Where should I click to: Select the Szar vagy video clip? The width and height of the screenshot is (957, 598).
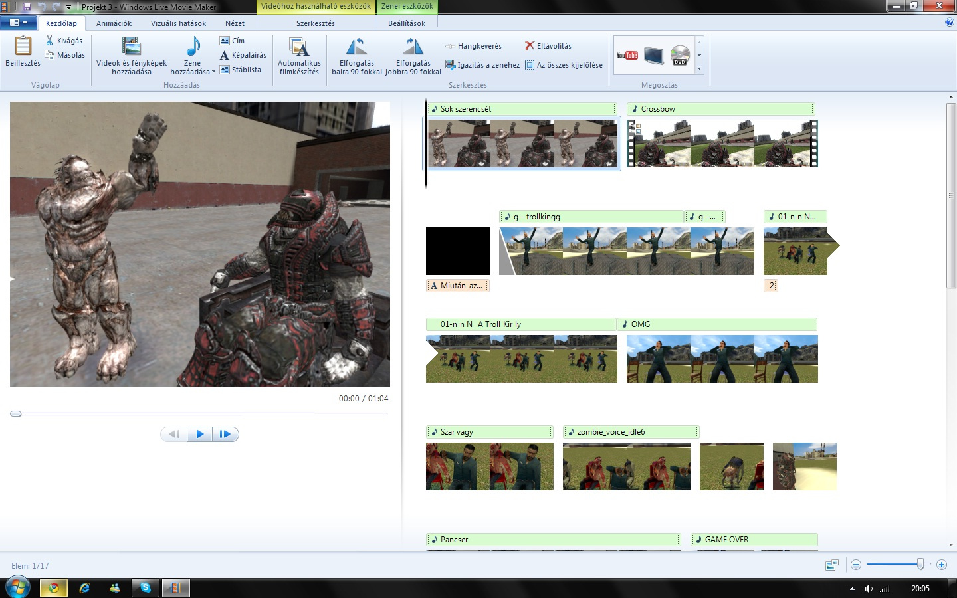click(490, 466)
